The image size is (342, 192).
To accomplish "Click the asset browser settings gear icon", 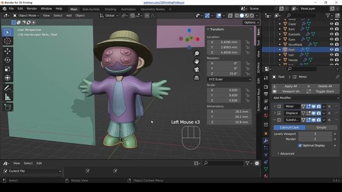I will (x=257, y=163).
